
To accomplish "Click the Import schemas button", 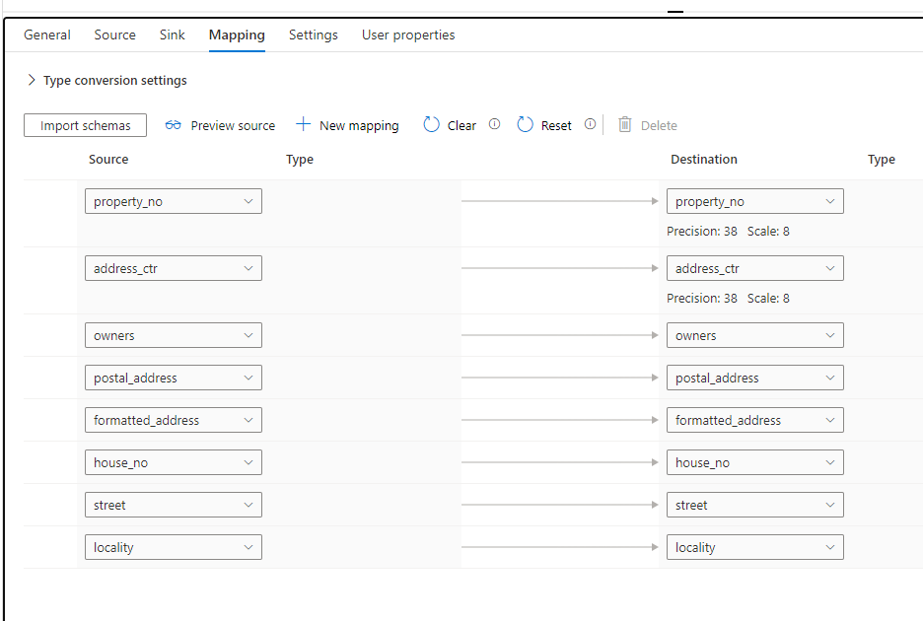I will (x=85, y=125).
